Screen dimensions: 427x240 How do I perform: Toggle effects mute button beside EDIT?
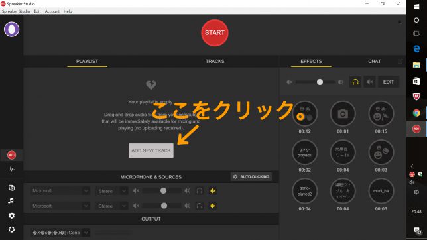369,82
